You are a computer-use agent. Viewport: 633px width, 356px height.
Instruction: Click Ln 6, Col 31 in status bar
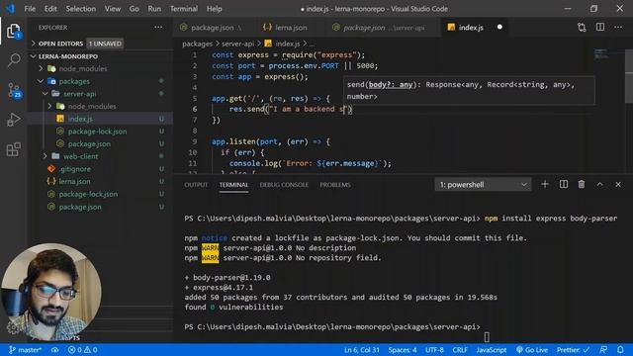[362, 350]
